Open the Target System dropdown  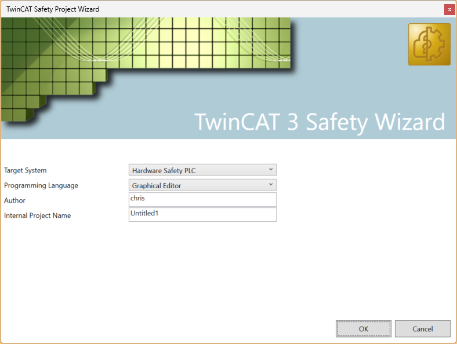(x=202, y=170)
